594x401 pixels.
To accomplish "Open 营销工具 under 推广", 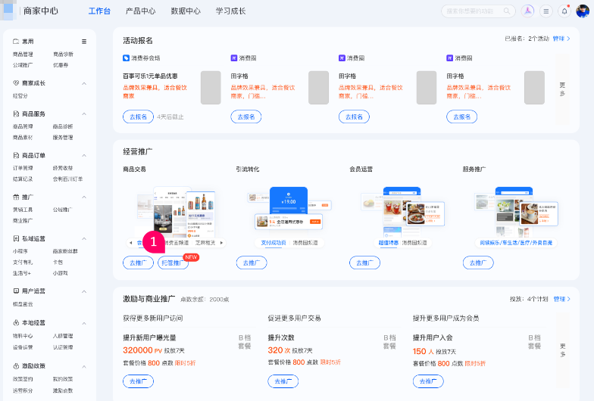I will [23, 210].
